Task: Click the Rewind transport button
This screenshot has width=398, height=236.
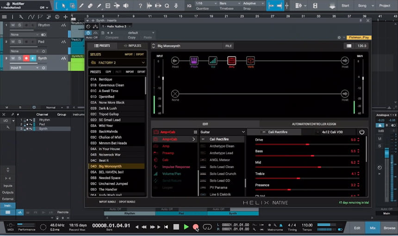Action: coord(144,227)
